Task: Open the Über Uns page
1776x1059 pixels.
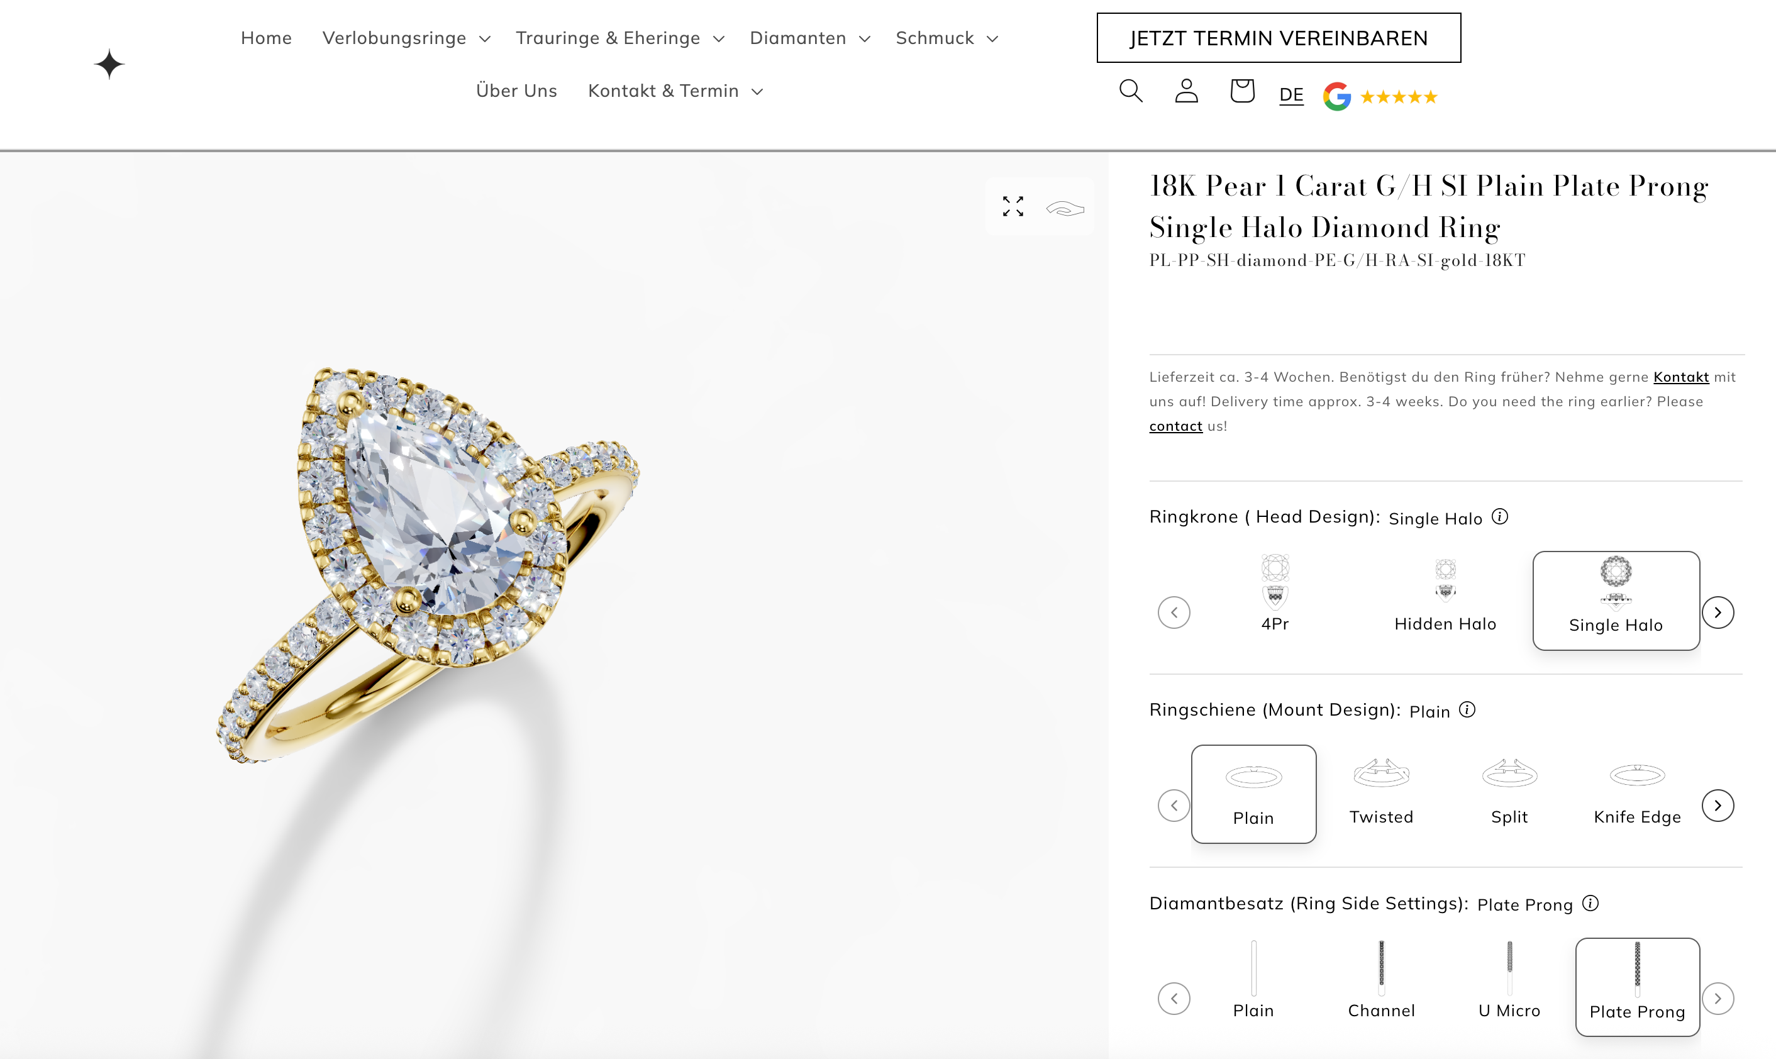Action: pos(516,91)
